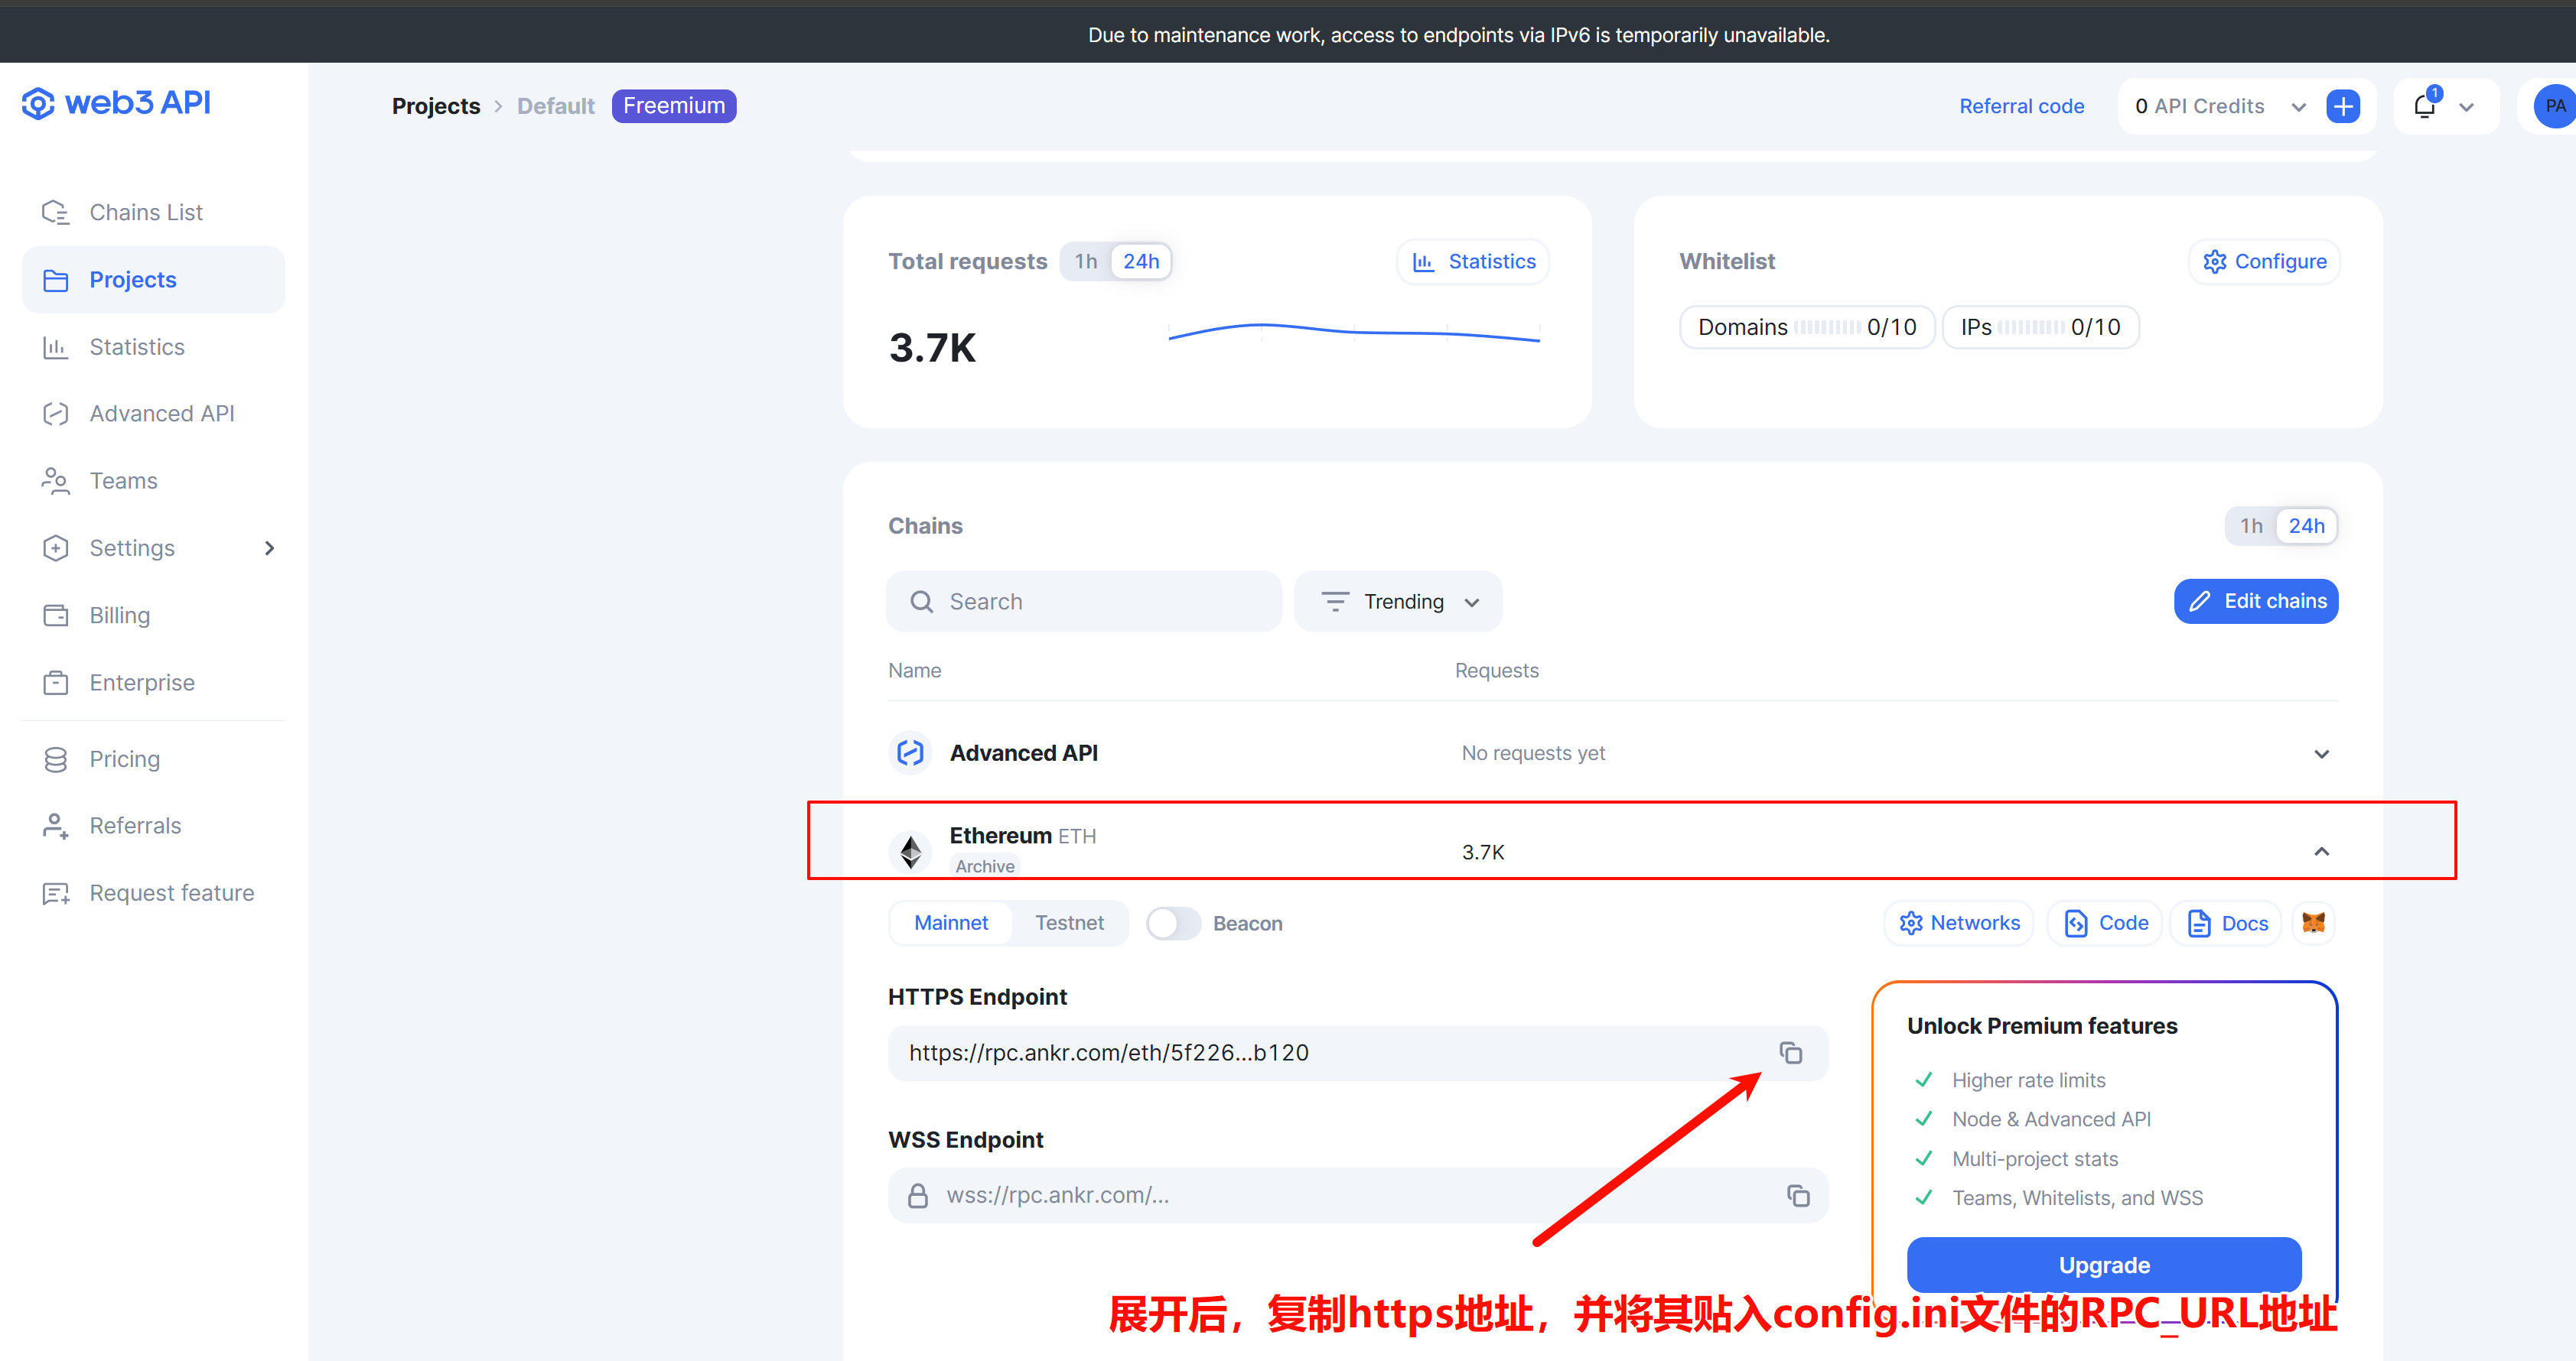
Task: Expand the Advanced API row chevron
Action: pyautogui.click(x=2322, y=753)
